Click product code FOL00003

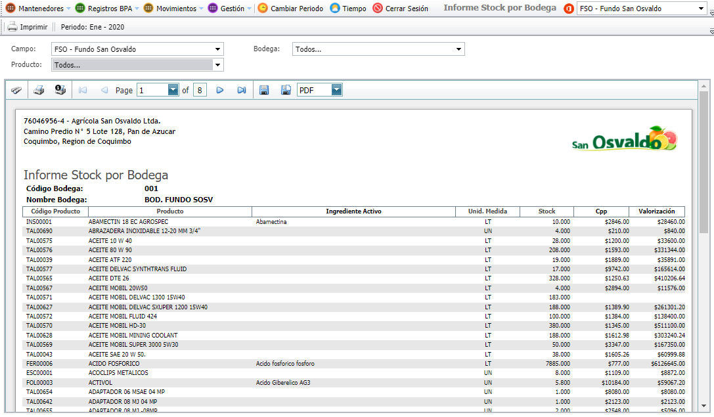coord(39,383)
